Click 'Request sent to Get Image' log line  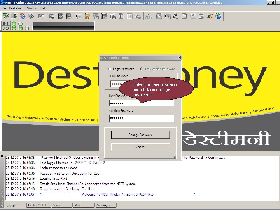50,189
